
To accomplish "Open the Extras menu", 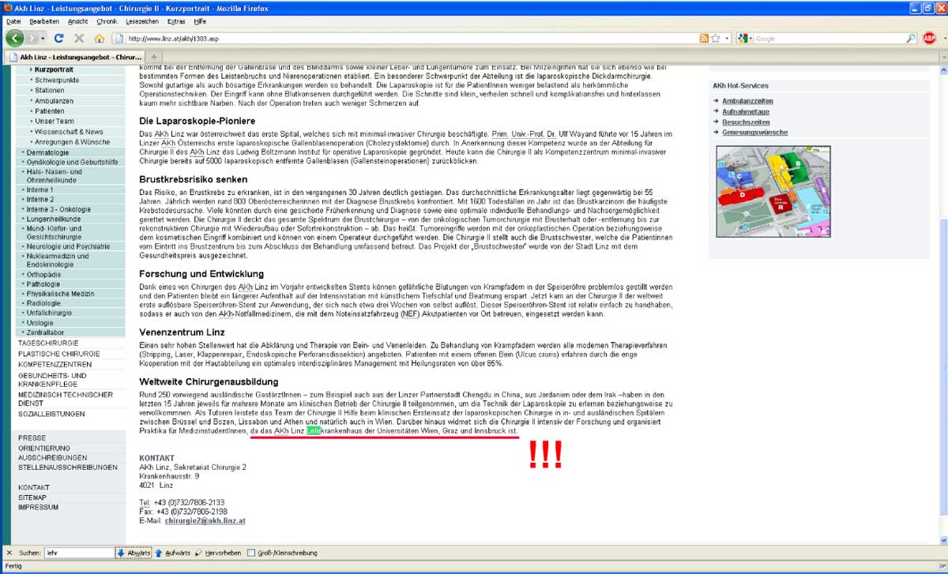I will click(x=176, y=21).
